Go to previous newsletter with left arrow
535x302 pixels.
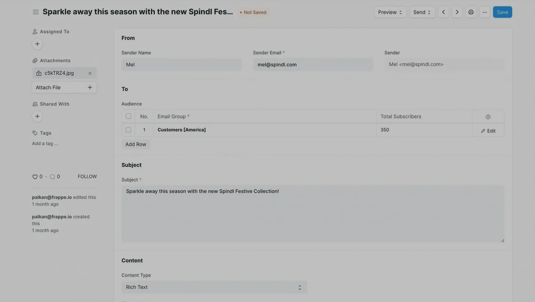click(444, 12)
